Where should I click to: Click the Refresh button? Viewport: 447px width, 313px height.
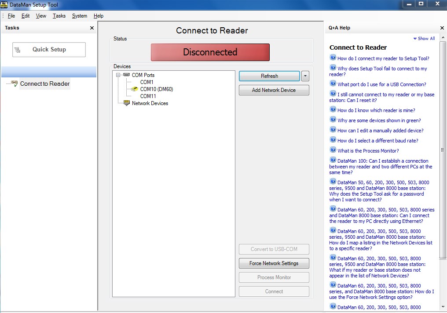[269, 76]
